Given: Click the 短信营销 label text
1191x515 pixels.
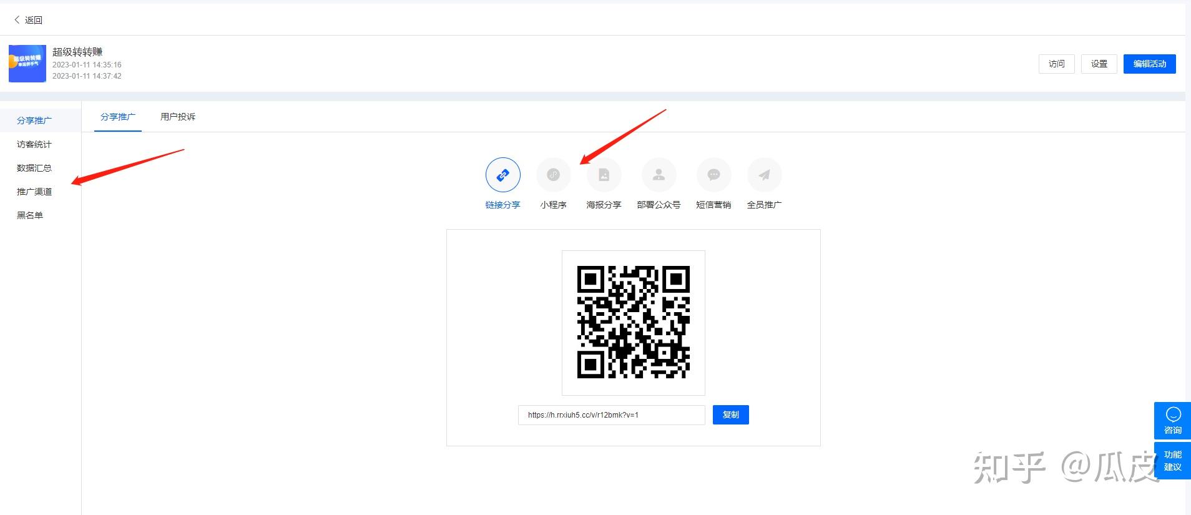Looking at the screenshot, I should pyautogui.click(x=713, y=205).
